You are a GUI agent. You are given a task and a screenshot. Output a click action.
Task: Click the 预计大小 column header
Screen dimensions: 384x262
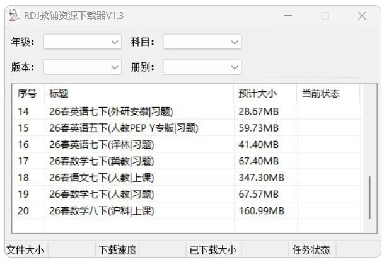pyautogui.click(x=265, y=93)
